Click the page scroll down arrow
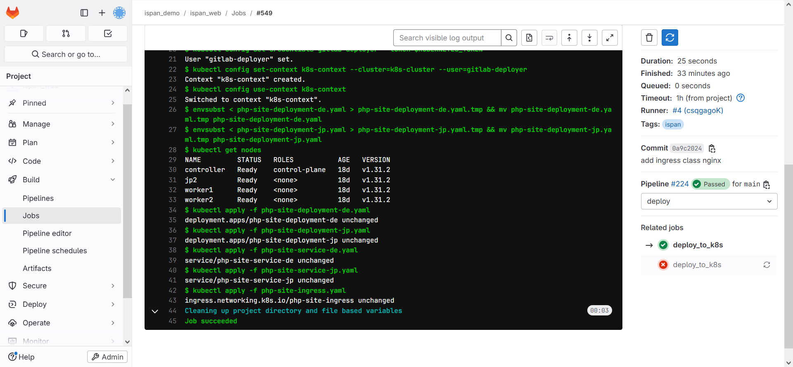This screenshot has height=367, width=793. (x=788, y=363)
